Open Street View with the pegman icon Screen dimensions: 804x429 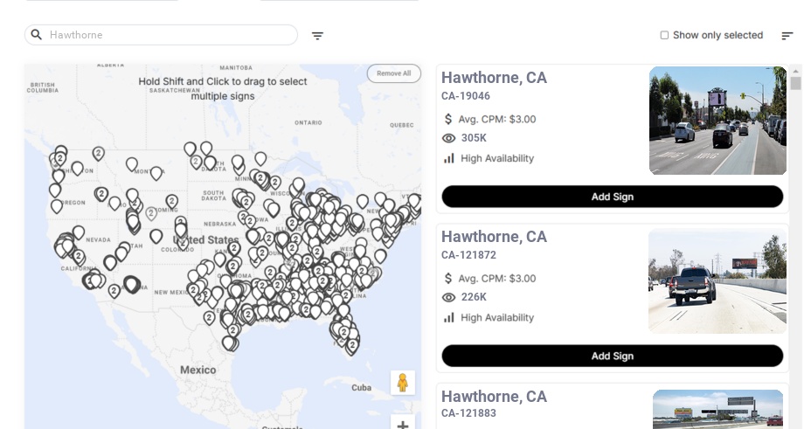(x=403, y=383)
